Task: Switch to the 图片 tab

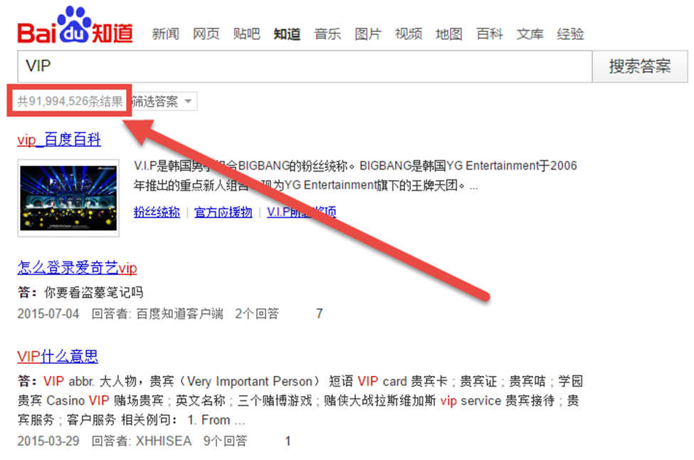Action: click(x=368, y=33)
